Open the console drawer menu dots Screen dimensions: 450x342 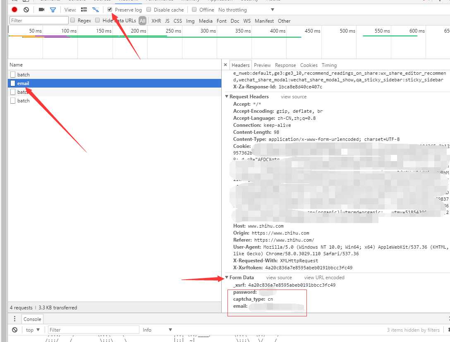14,319
